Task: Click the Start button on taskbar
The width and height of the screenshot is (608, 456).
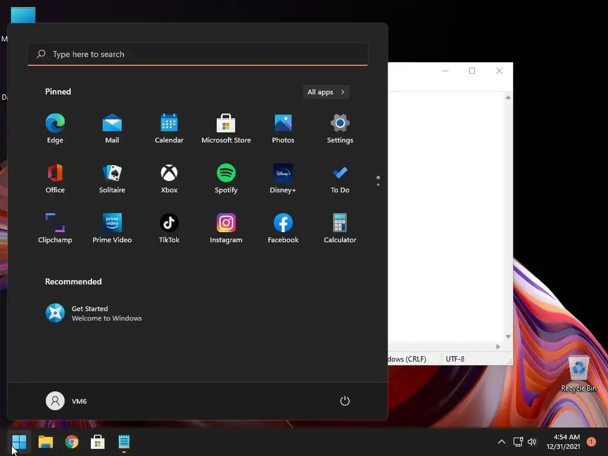Action: tap(19, 442)
